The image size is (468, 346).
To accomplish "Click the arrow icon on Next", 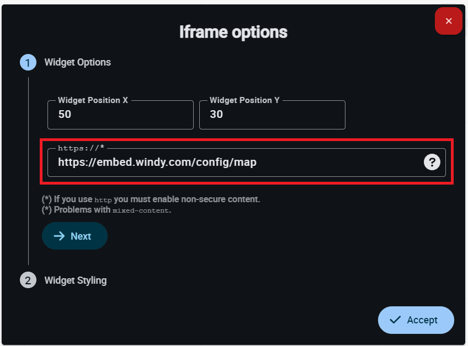I will (x=59, y=236).
